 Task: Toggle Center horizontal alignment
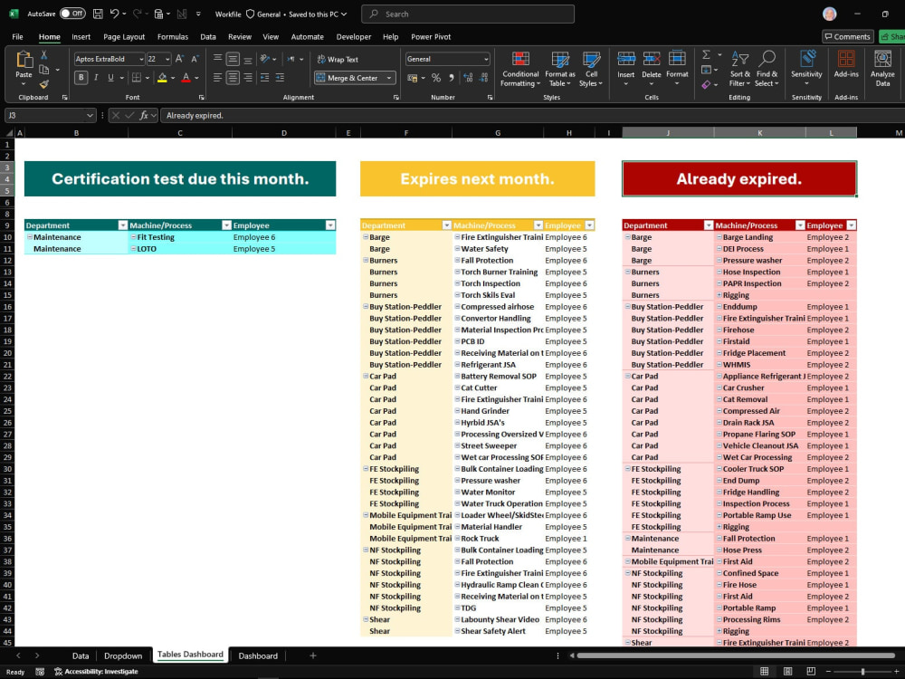[x=233, y=78]
